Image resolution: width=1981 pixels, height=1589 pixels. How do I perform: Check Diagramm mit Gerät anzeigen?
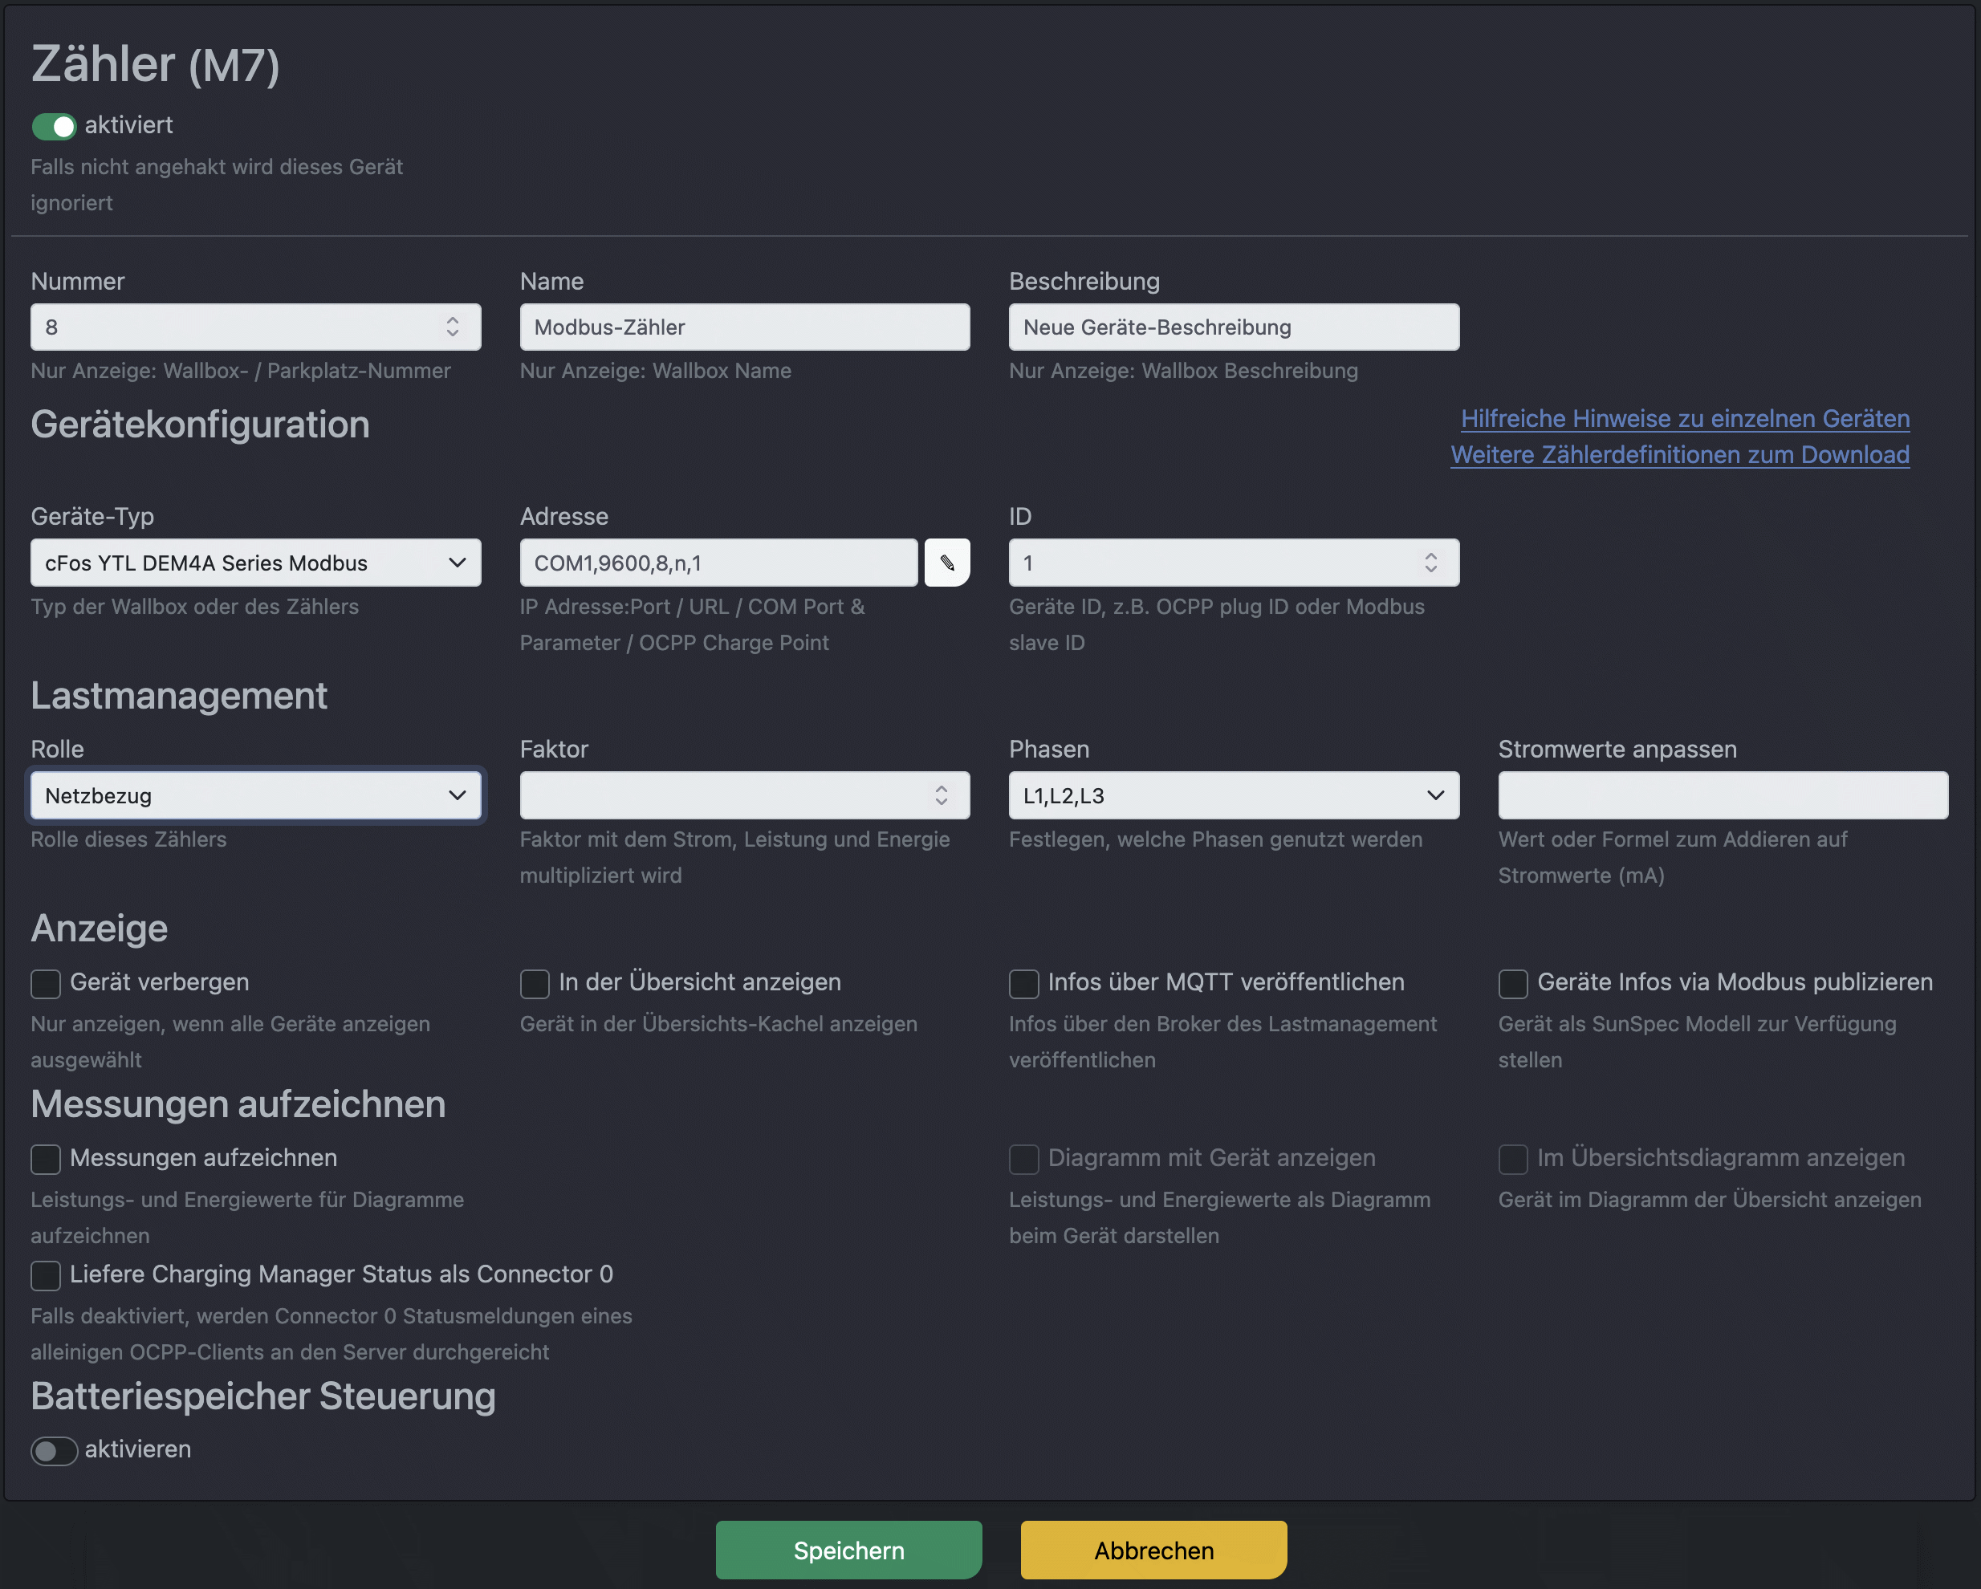coord(1023,1159)
